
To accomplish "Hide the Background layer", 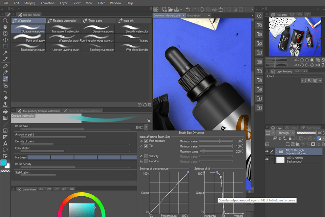I will pos(267,159).
